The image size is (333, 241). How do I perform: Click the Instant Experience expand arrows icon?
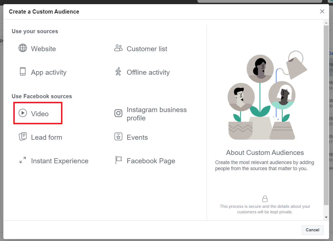point(23,160)
